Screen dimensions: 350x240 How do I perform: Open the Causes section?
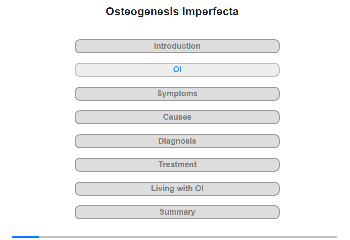(177, 117)
